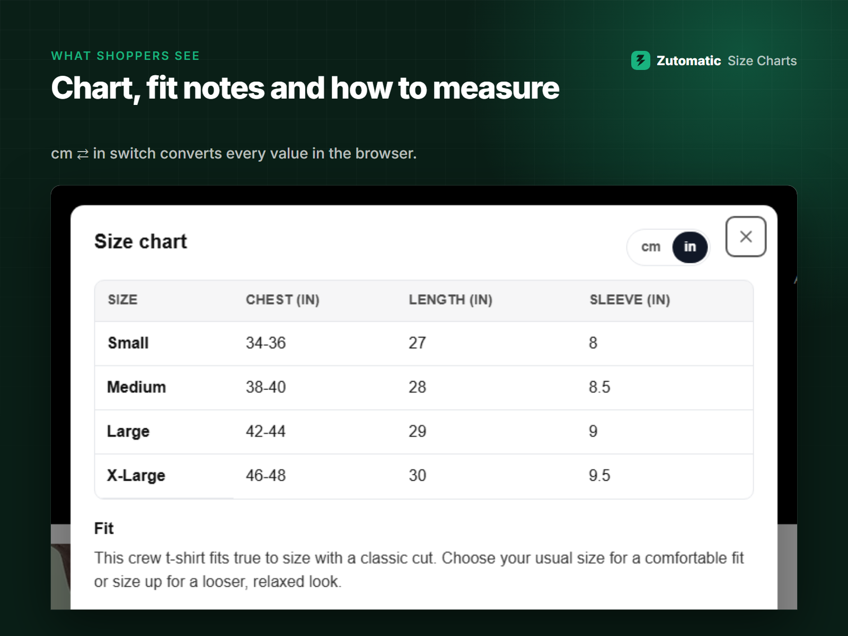The image size is (848, 636).
Task: Close the size chart with the X button
Action: point(746,236)
